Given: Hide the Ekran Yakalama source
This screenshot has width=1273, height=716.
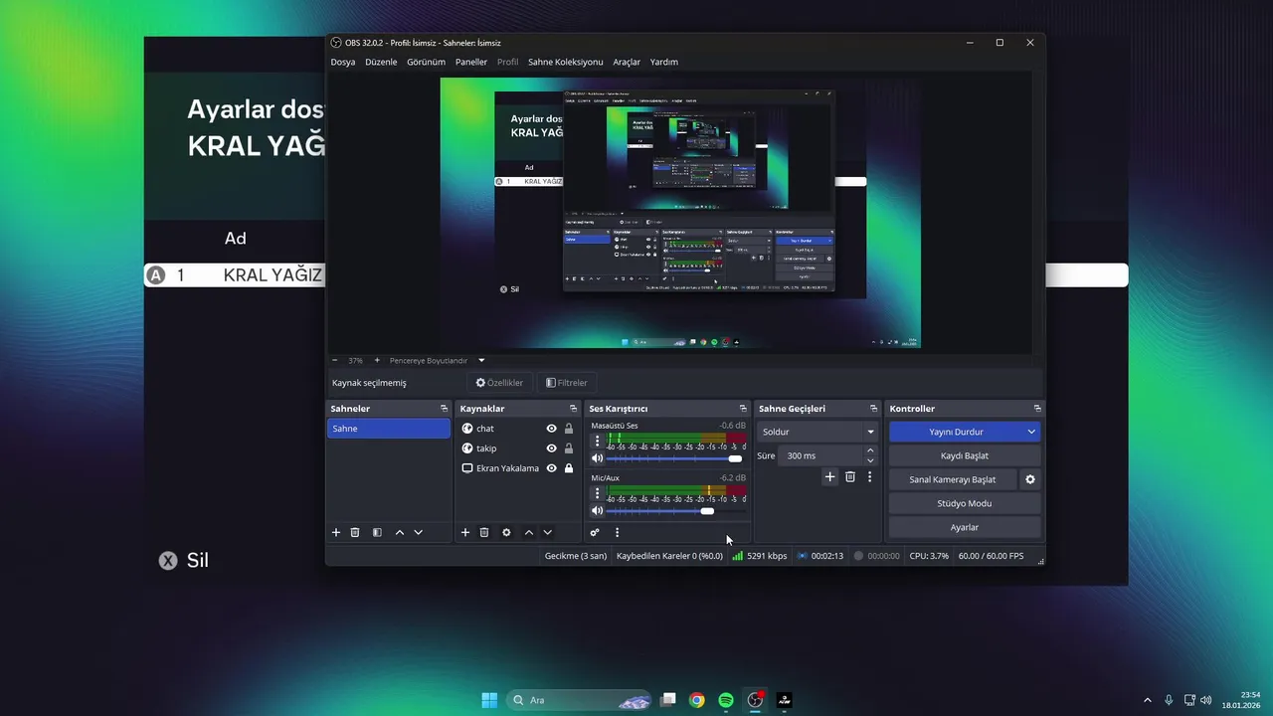Looking at the screenshot, I should pos(552,468).
